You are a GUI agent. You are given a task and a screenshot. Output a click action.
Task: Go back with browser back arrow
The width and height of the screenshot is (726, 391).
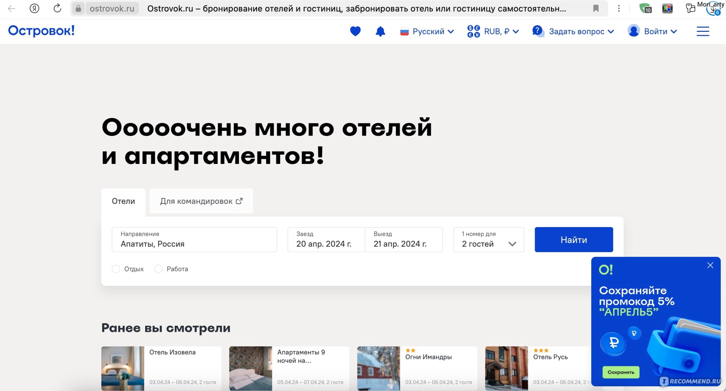coord(12,8)
